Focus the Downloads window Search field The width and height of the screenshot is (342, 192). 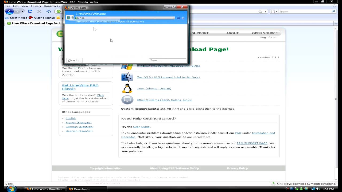[168, 60]
